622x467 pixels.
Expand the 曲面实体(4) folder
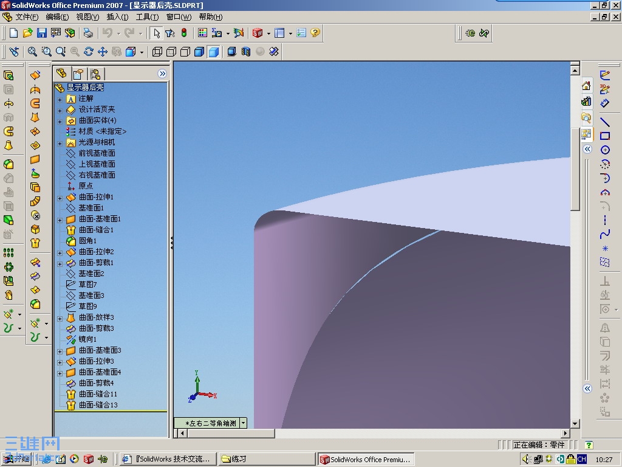pyautogui.click(x=60, y=121)
